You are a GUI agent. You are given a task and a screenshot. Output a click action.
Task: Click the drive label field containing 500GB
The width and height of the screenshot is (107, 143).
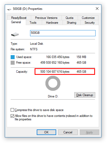tap(63, 33)
